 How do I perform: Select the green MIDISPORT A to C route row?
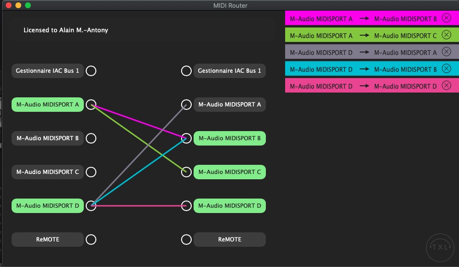tap(372, 35)
